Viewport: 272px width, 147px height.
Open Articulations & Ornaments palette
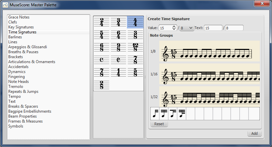[x=32, y=62]
